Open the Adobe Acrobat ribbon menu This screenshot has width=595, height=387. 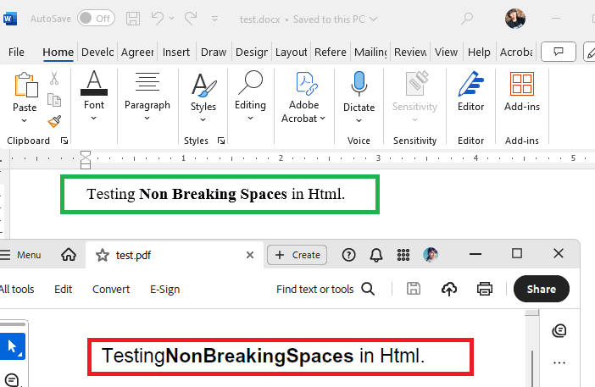click(x=303, y=97)
